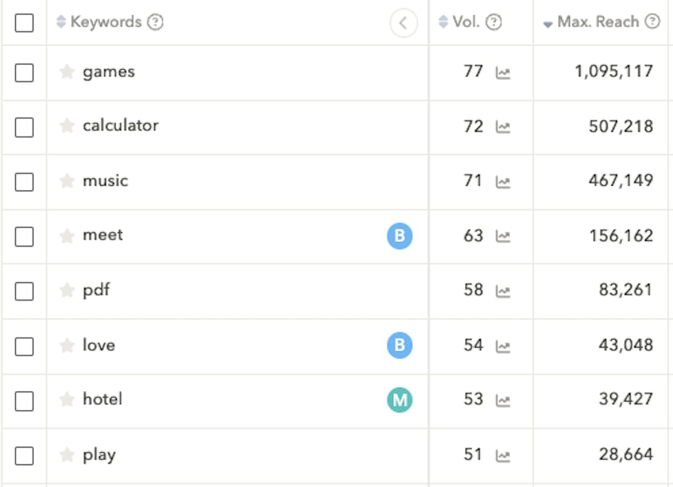Collapse keywords column with chevron button
The height and width of the screenshot is (487, 673).
coord(403,23)
